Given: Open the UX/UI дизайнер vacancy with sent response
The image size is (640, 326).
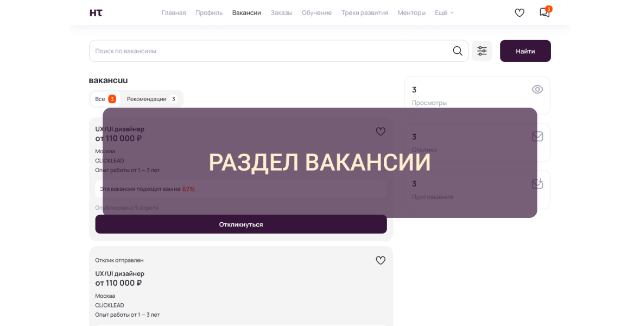Looking at the screenshot, I should 119,274.
